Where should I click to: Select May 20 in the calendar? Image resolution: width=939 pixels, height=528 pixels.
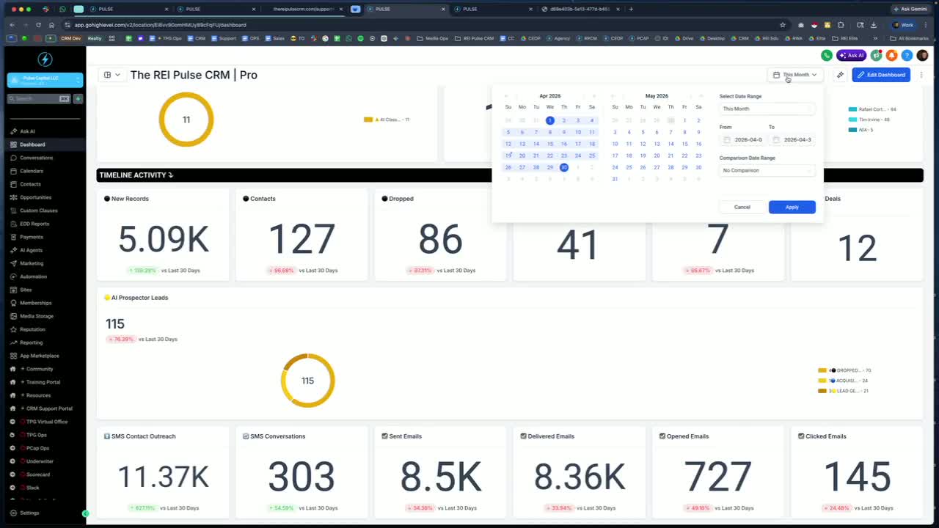[657, 155]
